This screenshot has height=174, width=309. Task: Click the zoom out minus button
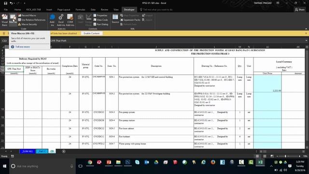tap(277, 156)
